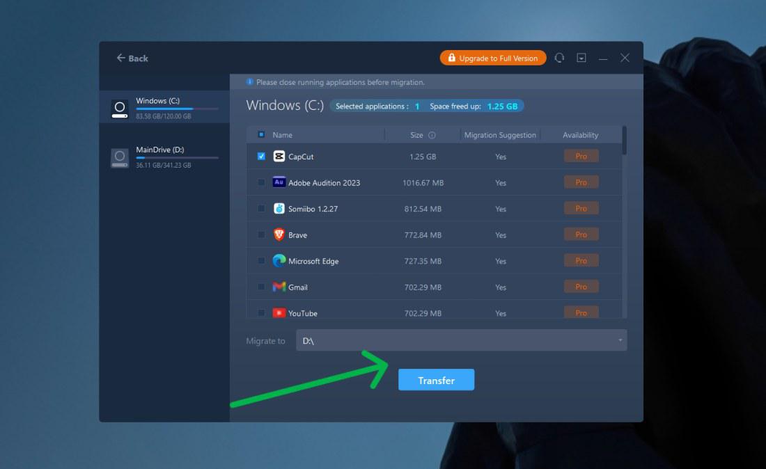Click the info icon beside migration notice
The image size is (766, 469).
[x=249, y=82]
